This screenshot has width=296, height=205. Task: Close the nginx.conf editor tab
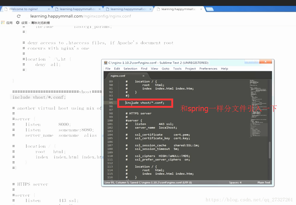click(x=143, y=76)
